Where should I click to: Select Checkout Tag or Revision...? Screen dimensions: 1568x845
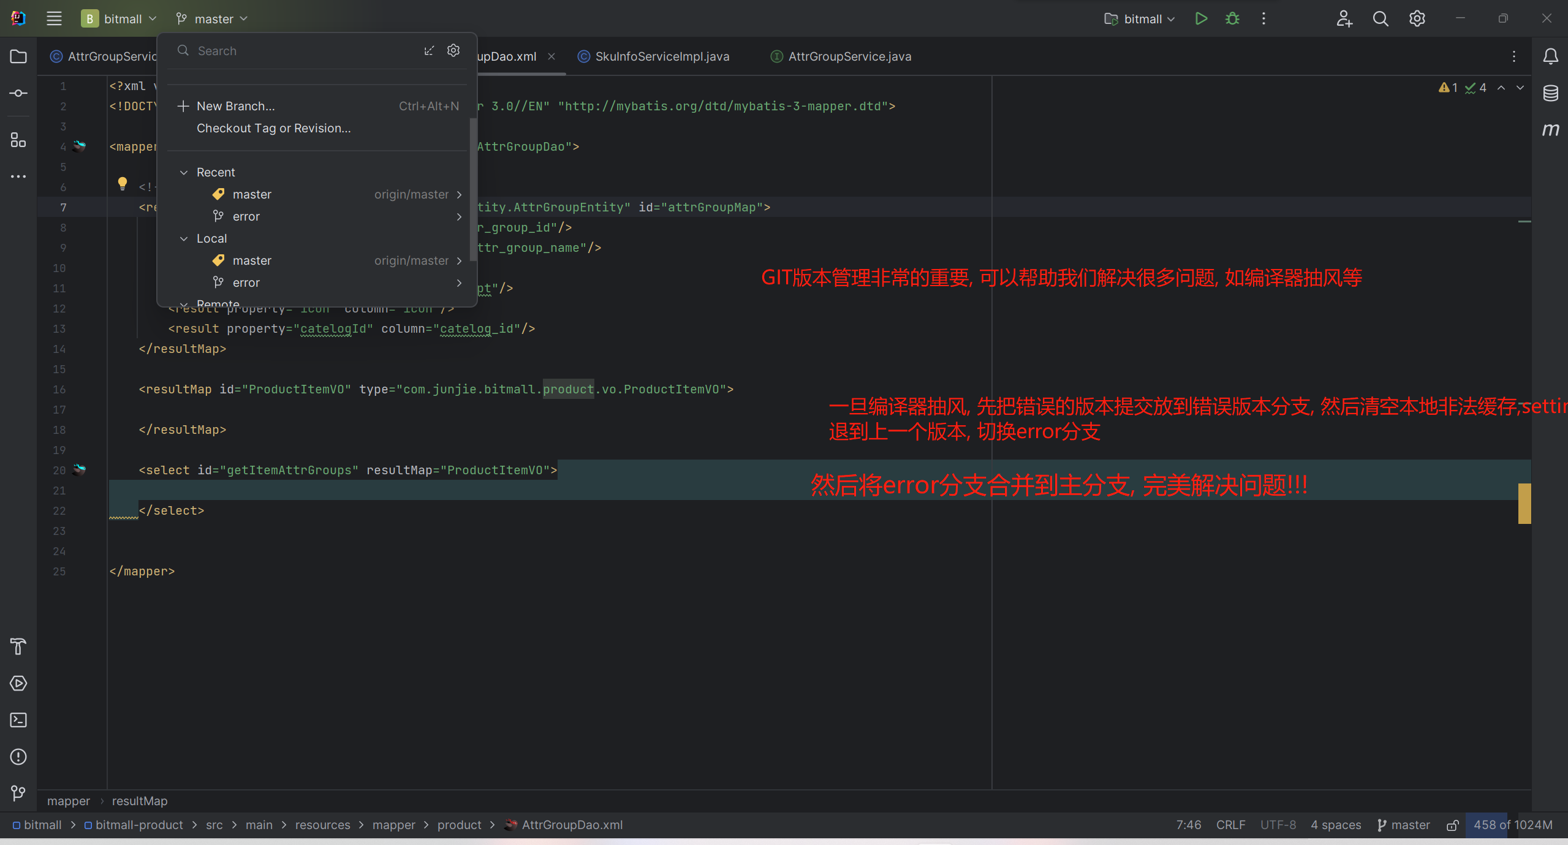(317, 128)
